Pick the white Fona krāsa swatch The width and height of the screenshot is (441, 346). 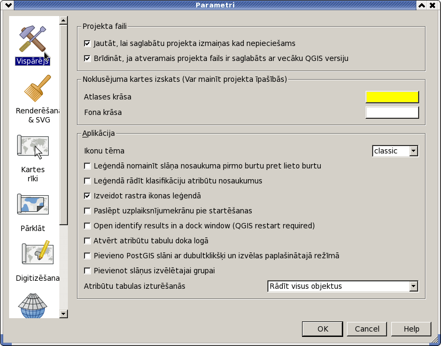392,112
